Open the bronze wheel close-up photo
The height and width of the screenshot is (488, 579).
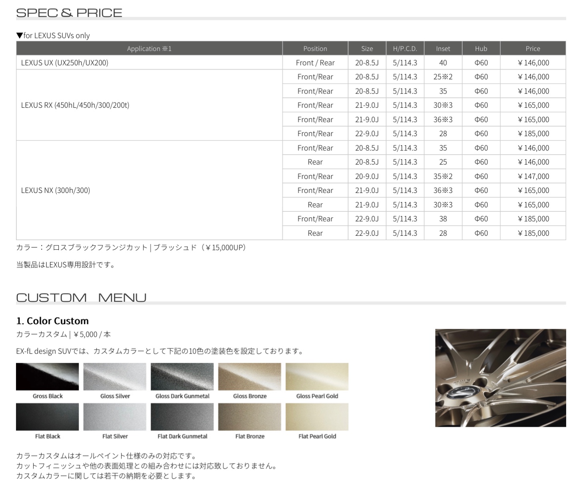pos(501,378)
